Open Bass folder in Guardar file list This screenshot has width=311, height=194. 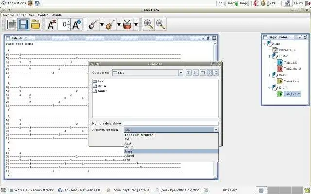click(x=99, y=81)
